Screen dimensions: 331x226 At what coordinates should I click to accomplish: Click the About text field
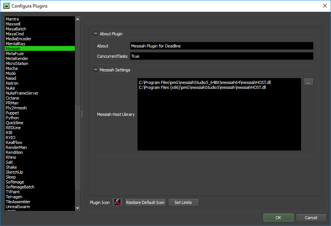(222, 46)
